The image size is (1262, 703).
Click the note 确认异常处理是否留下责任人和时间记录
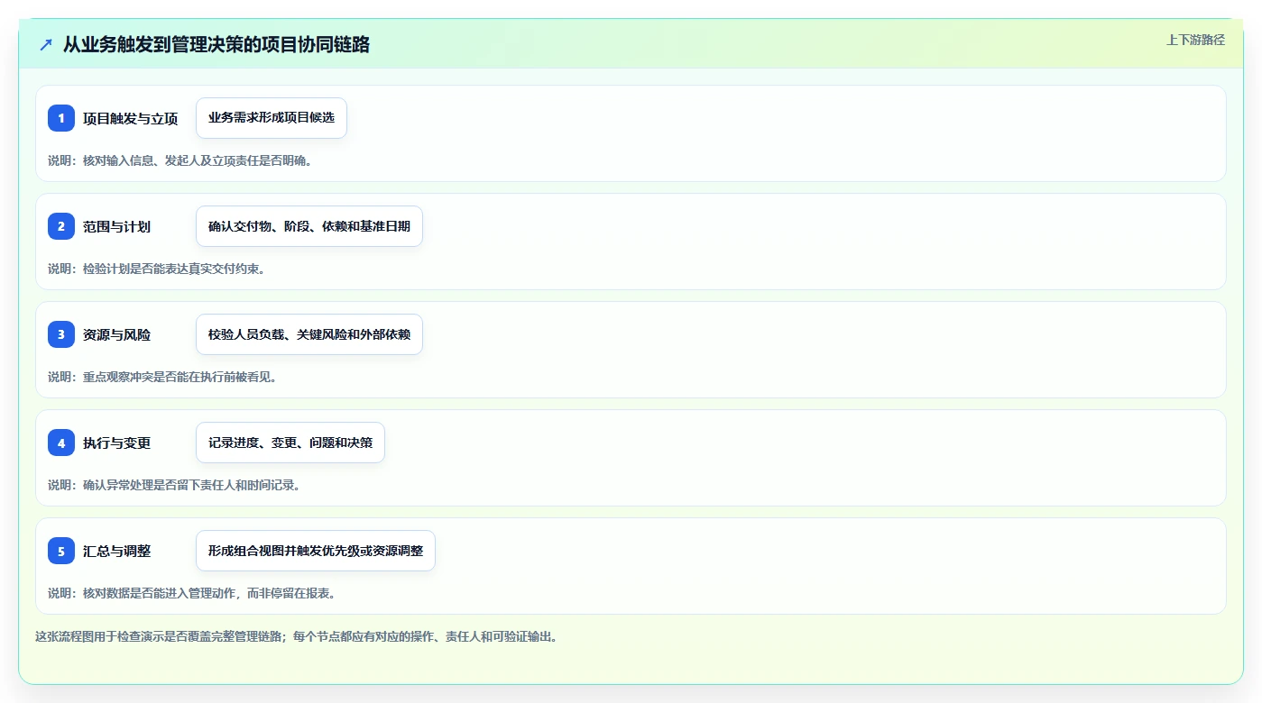point(173,485)
